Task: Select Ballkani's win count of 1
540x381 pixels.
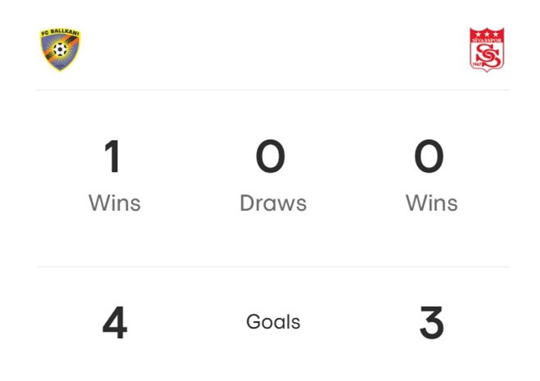Action: click(112, 157)
